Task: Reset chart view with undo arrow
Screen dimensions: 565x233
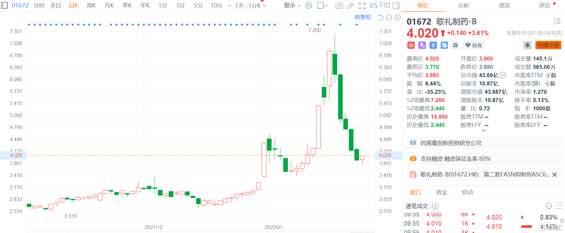Action: (x=380, y=18)
